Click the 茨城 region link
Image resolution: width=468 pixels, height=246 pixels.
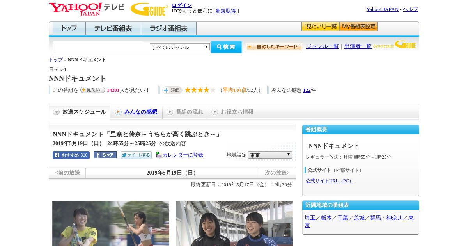[x=359, y=218]
